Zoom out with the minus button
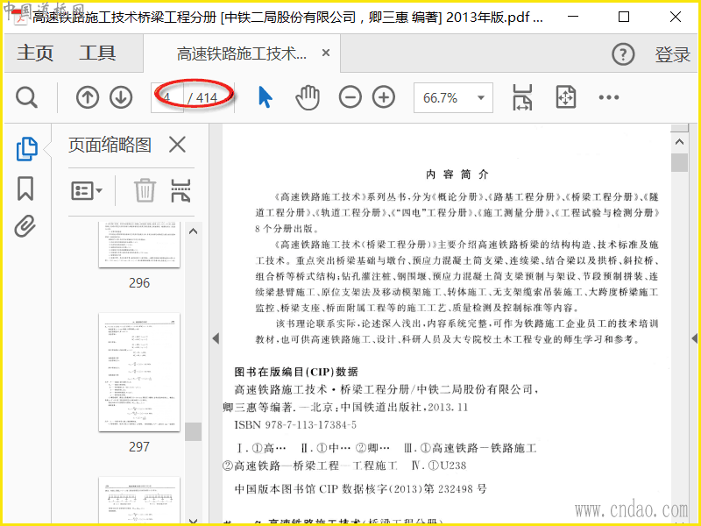Screen dimensions: 701x526 350,97
